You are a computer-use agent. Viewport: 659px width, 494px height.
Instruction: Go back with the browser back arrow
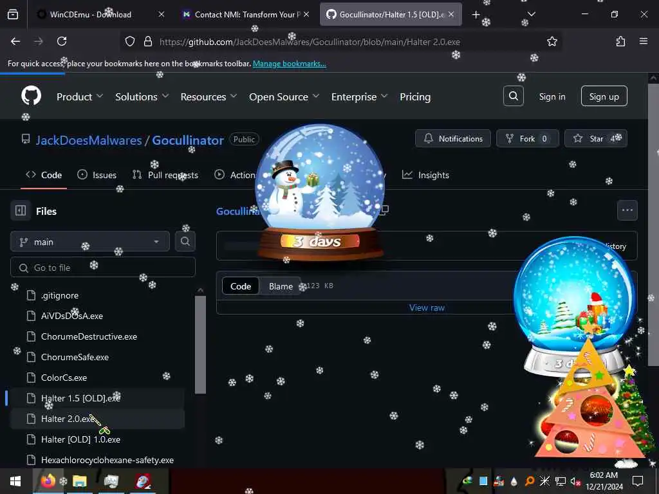click(x=15, y=41)
